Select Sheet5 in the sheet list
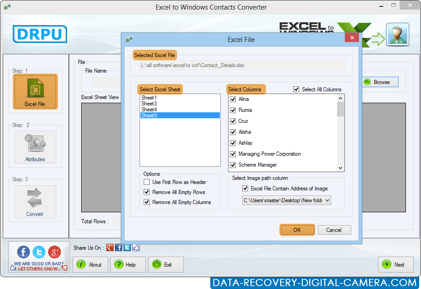The image size is (421, 289). pos(180,116)
